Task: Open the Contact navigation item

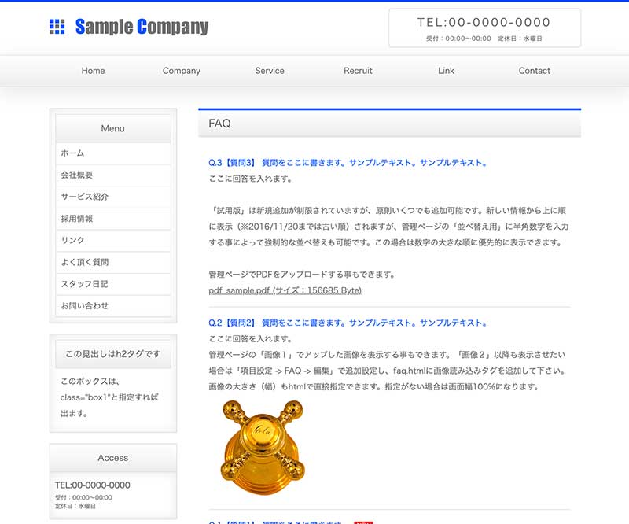Action: tap(535, 71)
